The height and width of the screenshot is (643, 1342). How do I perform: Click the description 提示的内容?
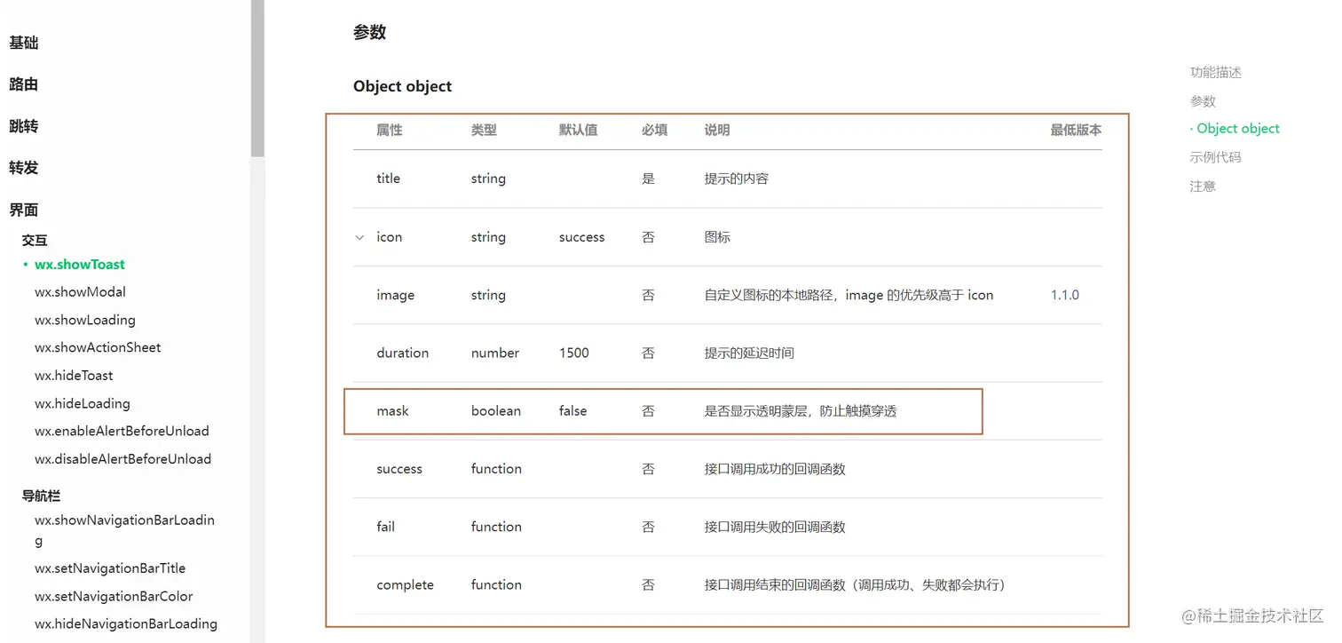[737, 179]
